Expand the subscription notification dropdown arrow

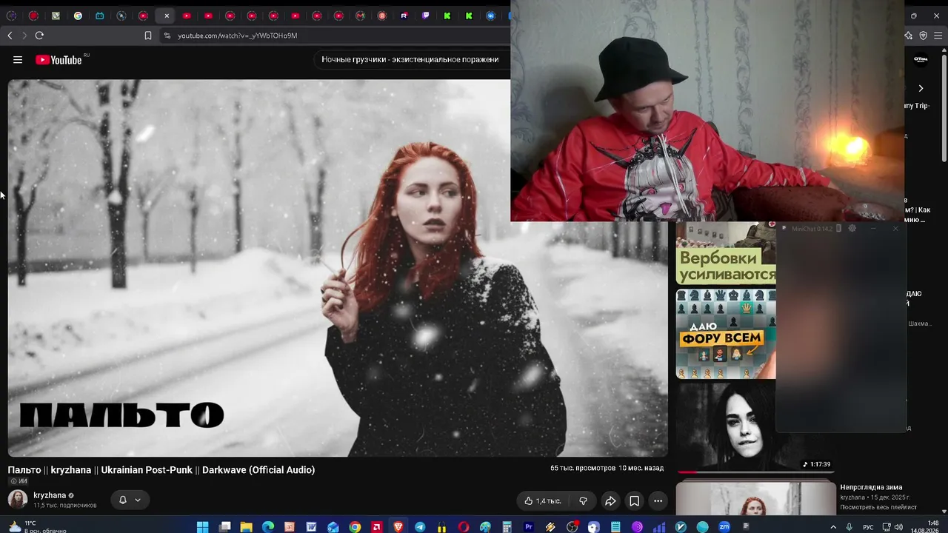coord(138,500)
